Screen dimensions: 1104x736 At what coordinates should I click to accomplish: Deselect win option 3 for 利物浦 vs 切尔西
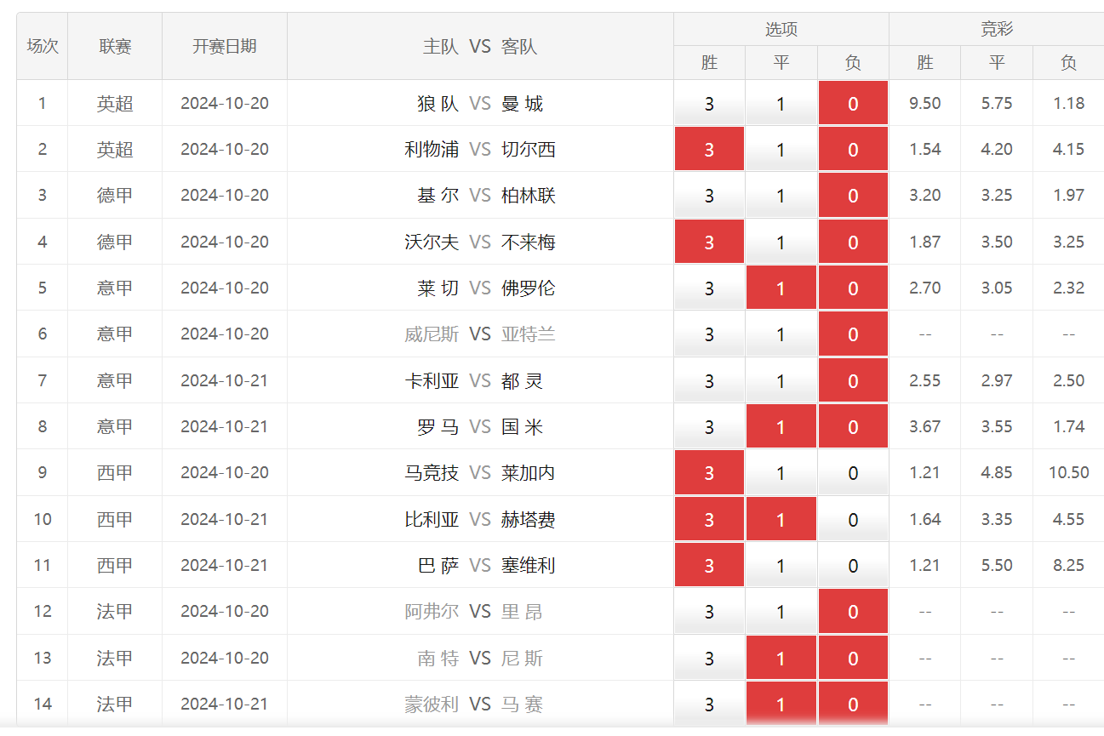(709, 150)
